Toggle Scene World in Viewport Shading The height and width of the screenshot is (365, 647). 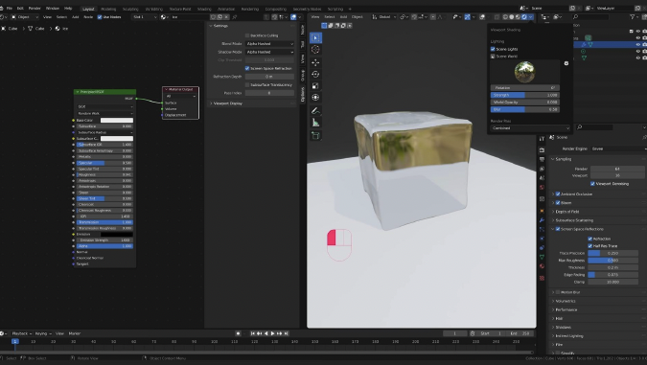[x=493, y=57]
